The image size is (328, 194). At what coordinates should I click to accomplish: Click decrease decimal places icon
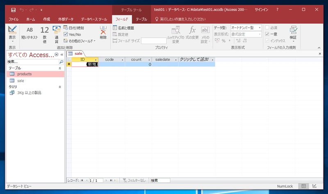click(x=245, y=41)
